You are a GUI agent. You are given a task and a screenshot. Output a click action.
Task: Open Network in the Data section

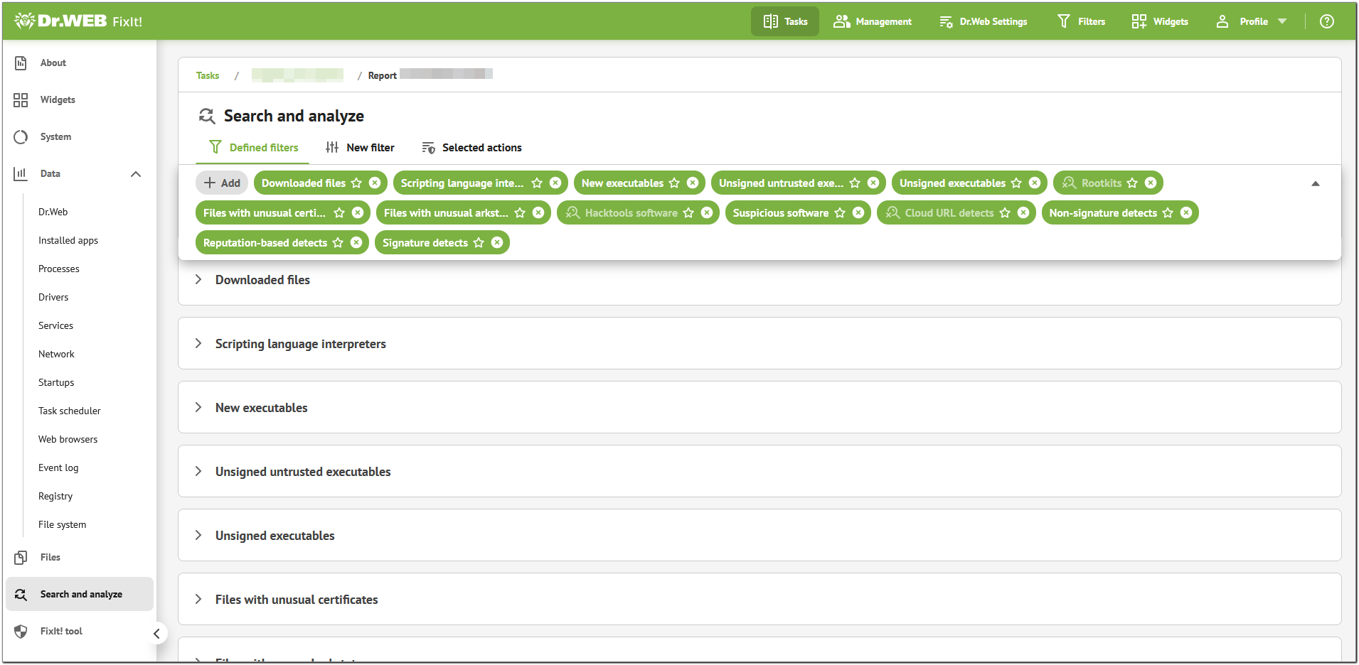point(56,354)
